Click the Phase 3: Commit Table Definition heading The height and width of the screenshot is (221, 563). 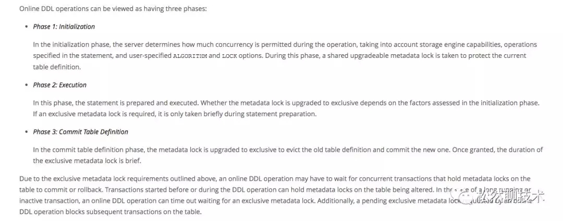point(80,132)
